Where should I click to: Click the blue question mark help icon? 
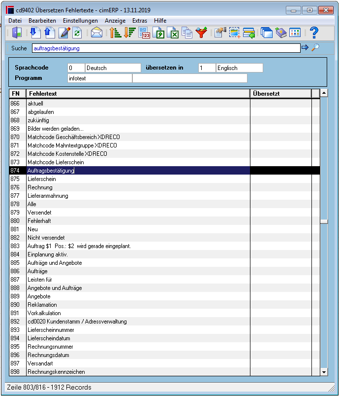(x=314, y=33)
